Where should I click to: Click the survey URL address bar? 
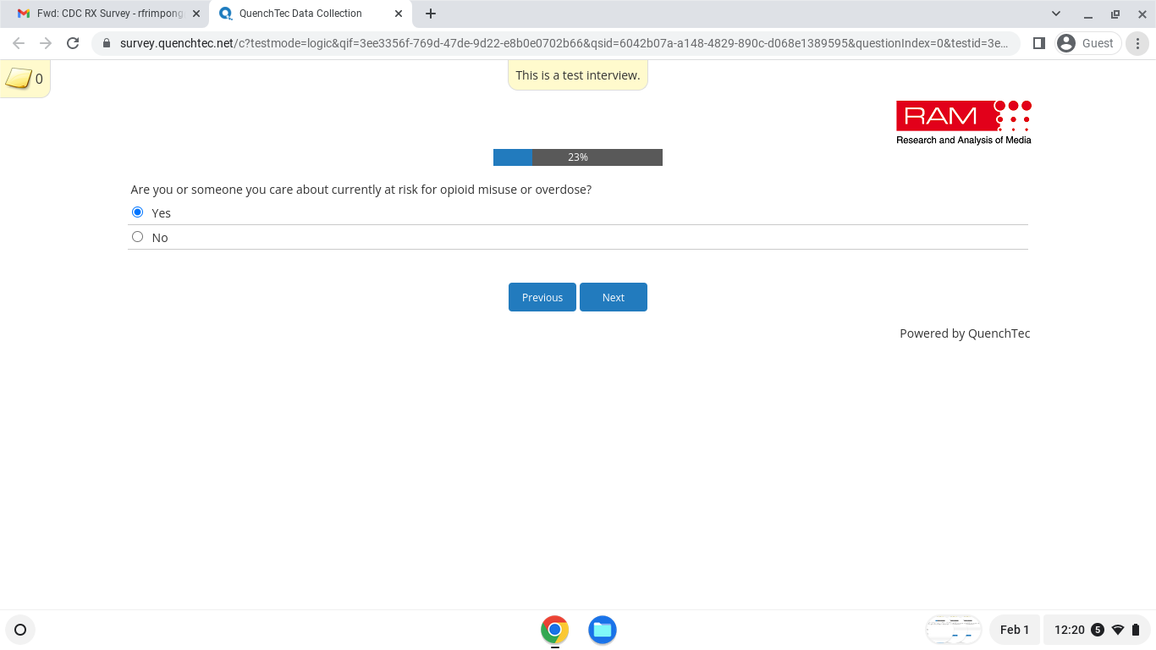tap(559, 43)
